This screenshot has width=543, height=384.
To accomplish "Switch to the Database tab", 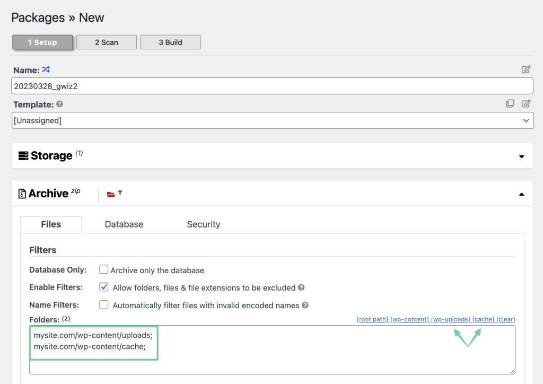I will (124, 224).
